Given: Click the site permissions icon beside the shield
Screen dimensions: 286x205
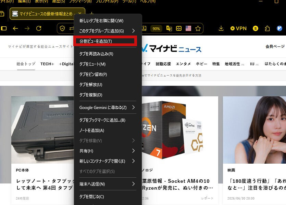Looking at the screenshot, I should (x=72, y=29).
